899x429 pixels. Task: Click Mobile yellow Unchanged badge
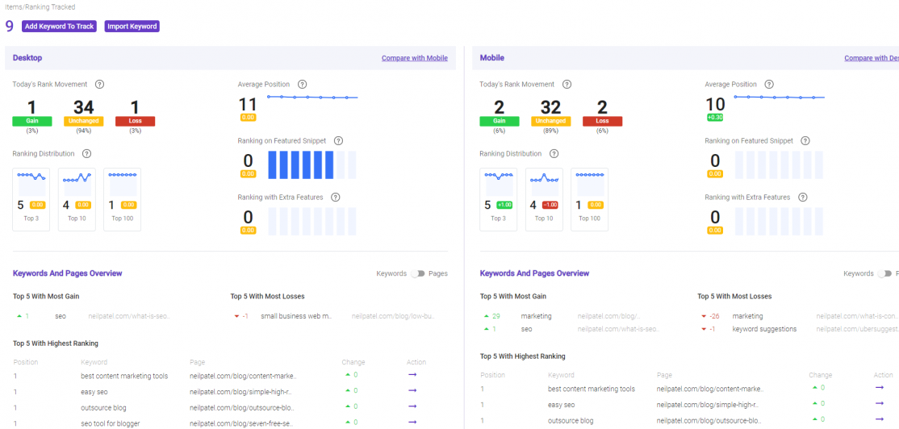[x=551, y=122]
